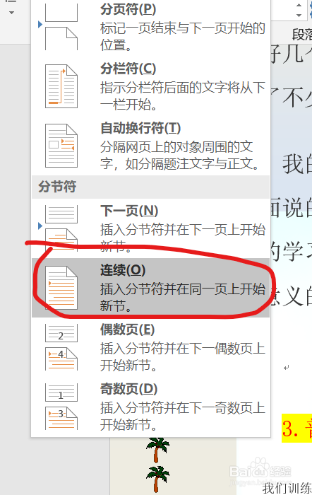Click the 分节符 section header label
The height and width of the screenshot is (495, 312).
(x=57, y=187)
